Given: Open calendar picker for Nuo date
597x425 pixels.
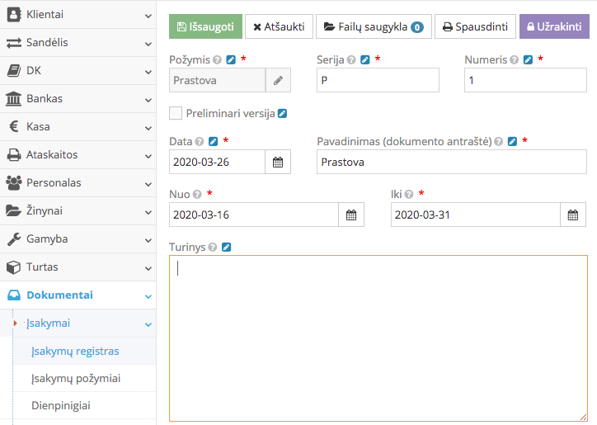Looking at the screenshot, I should [351, 215].
